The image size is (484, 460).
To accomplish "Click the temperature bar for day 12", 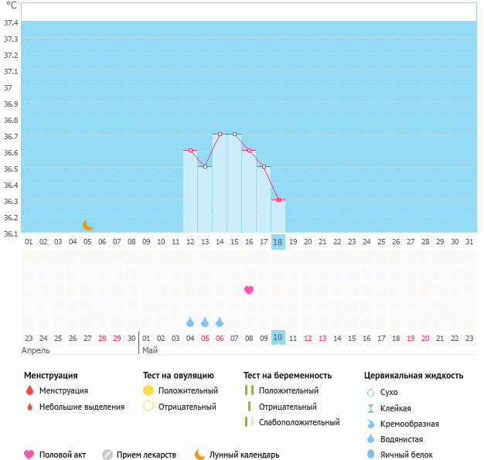I will (x=190, y=193).
